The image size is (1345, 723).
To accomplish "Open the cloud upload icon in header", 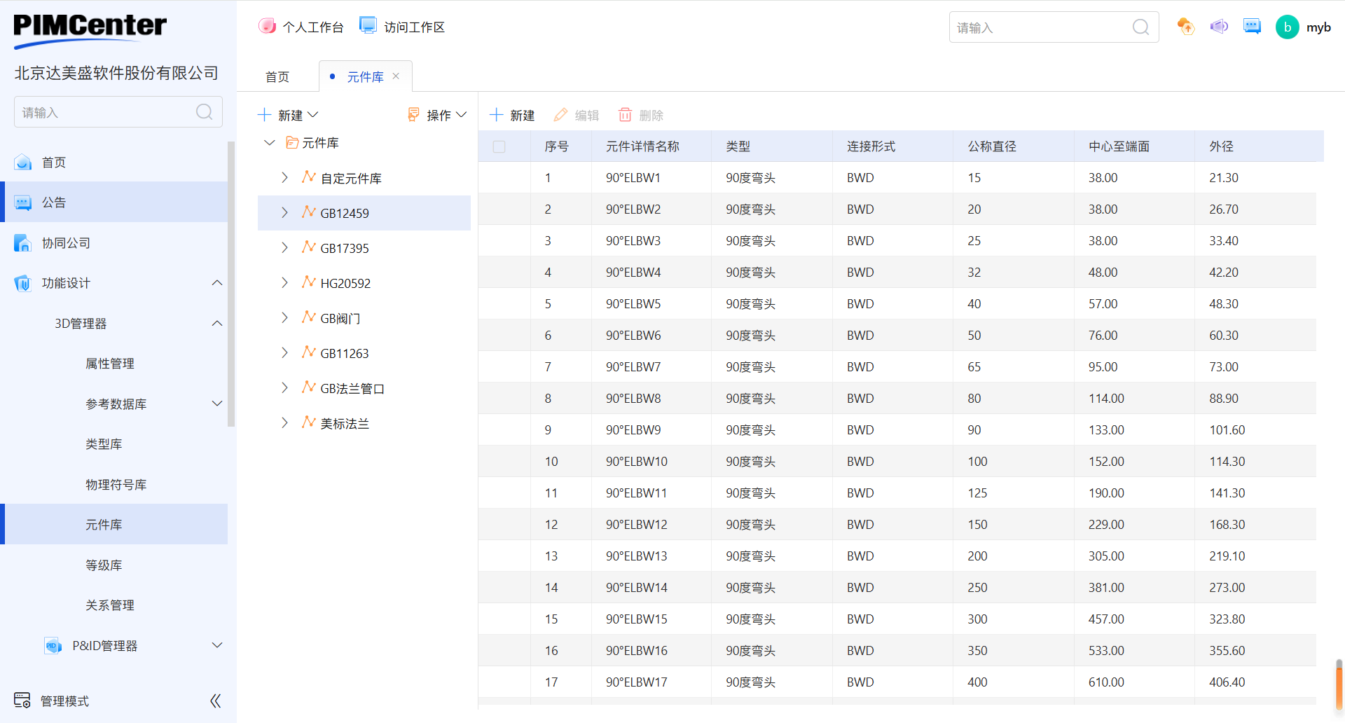I will point(1185,27).
